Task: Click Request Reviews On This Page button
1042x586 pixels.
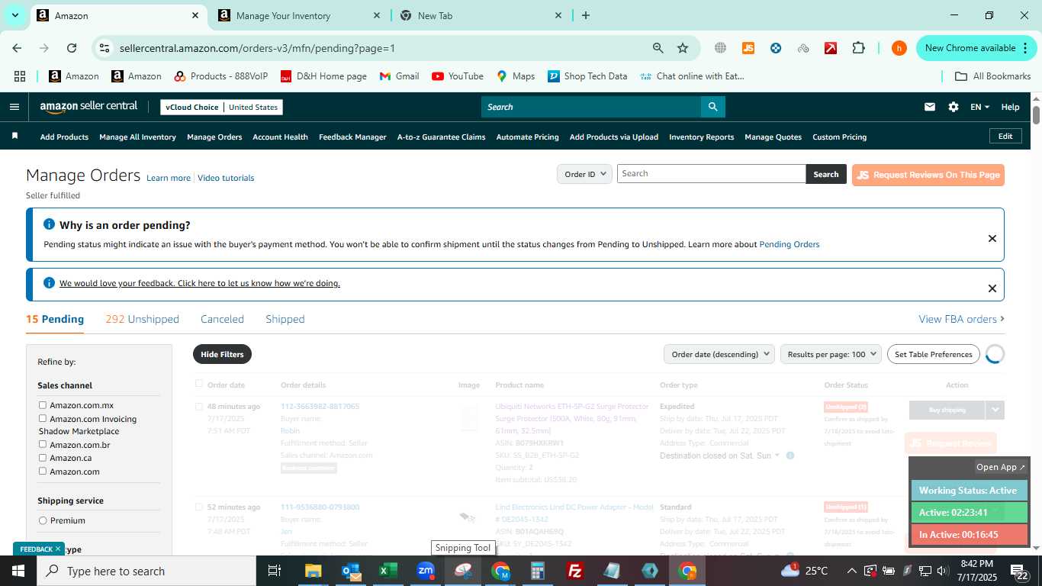Action: point(928,175)
